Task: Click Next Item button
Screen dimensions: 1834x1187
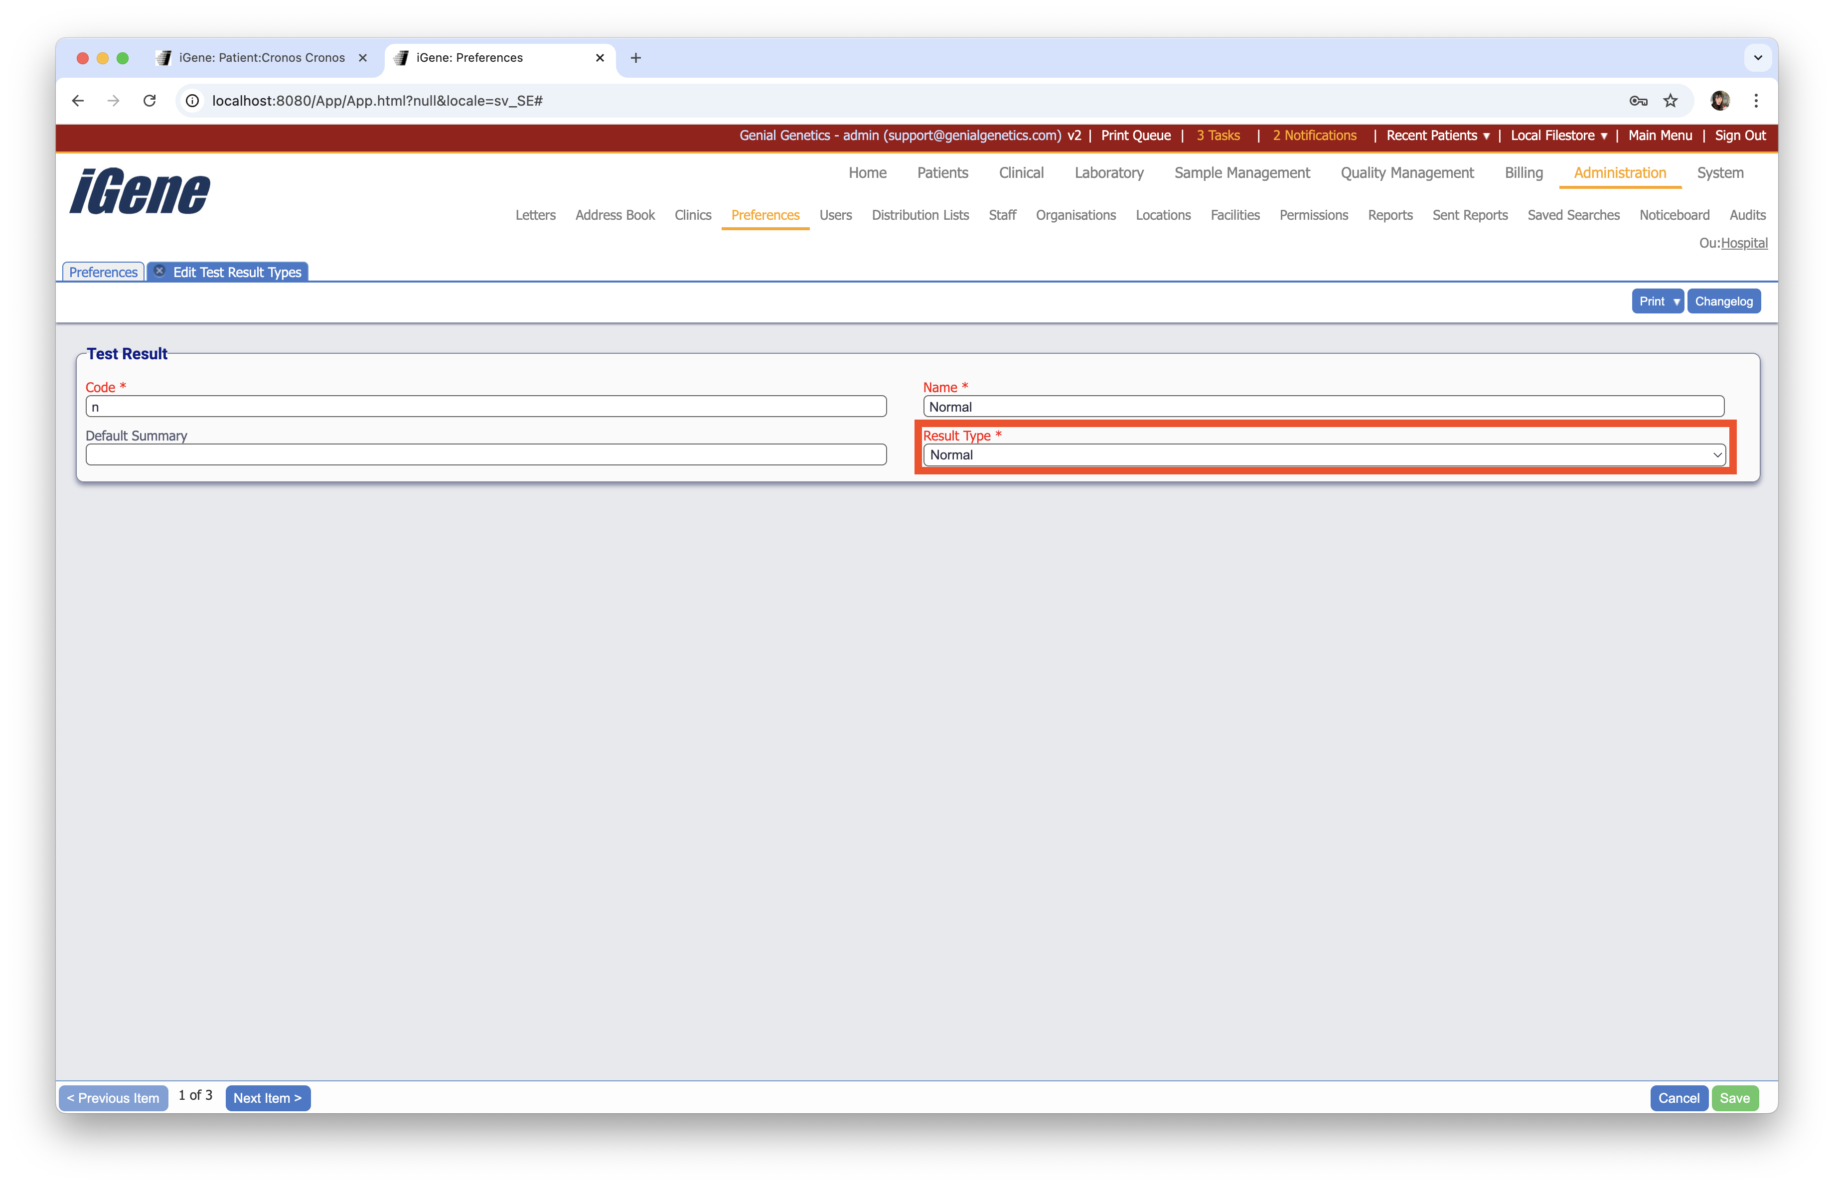Action: coord(268,1098)
